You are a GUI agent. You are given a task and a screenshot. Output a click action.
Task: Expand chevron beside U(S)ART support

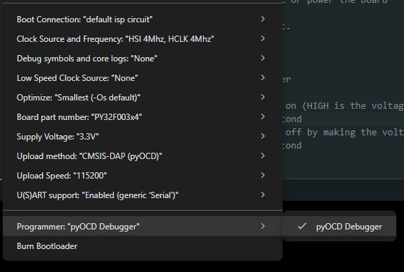pos(263,195)
